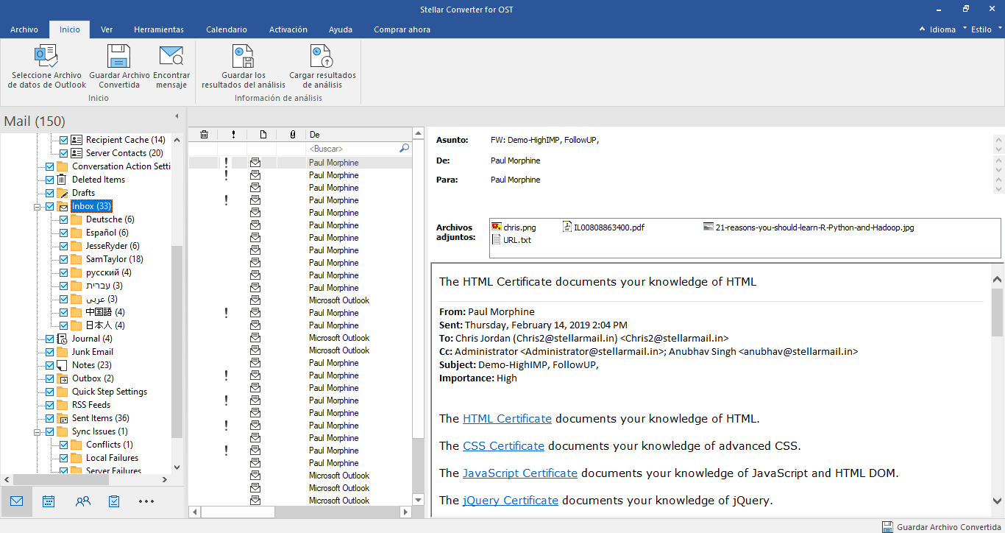Viewport: 1005px width, 533px height.
Task: Open the Ayuda tab
Action: 341,29
